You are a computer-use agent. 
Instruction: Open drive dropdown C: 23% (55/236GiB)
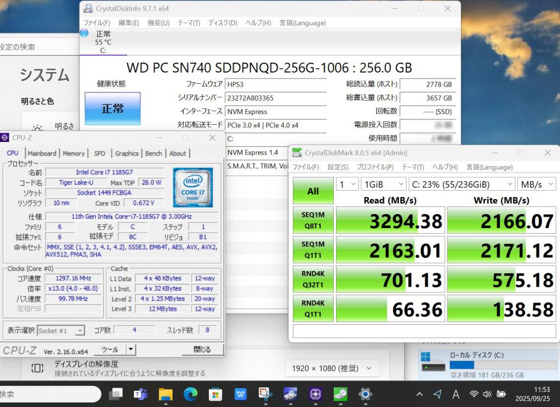pyautogui.click(x=462, y=184)
